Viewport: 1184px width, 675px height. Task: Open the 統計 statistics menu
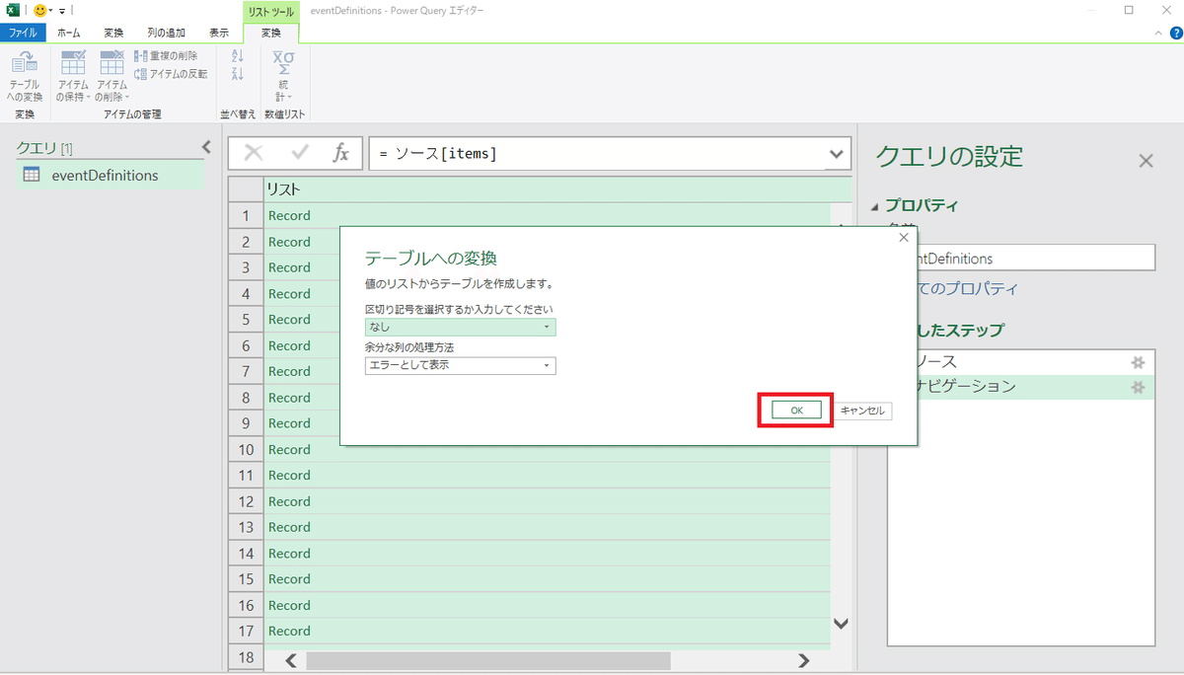(x=282, y=76)
